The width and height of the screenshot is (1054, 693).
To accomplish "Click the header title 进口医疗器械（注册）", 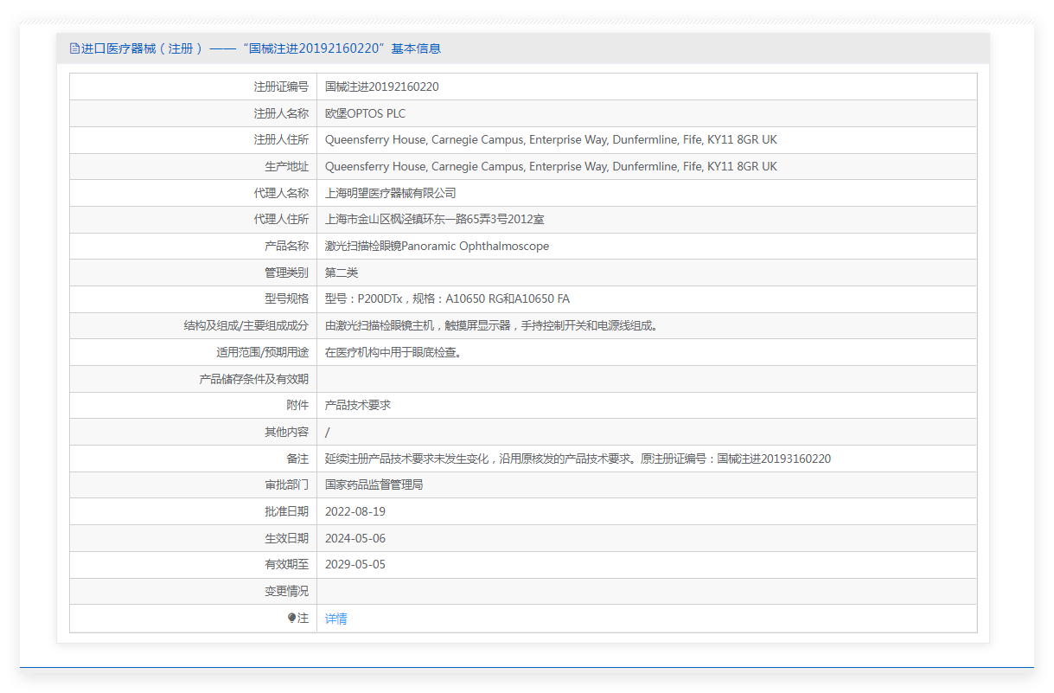I will (142, 48).
